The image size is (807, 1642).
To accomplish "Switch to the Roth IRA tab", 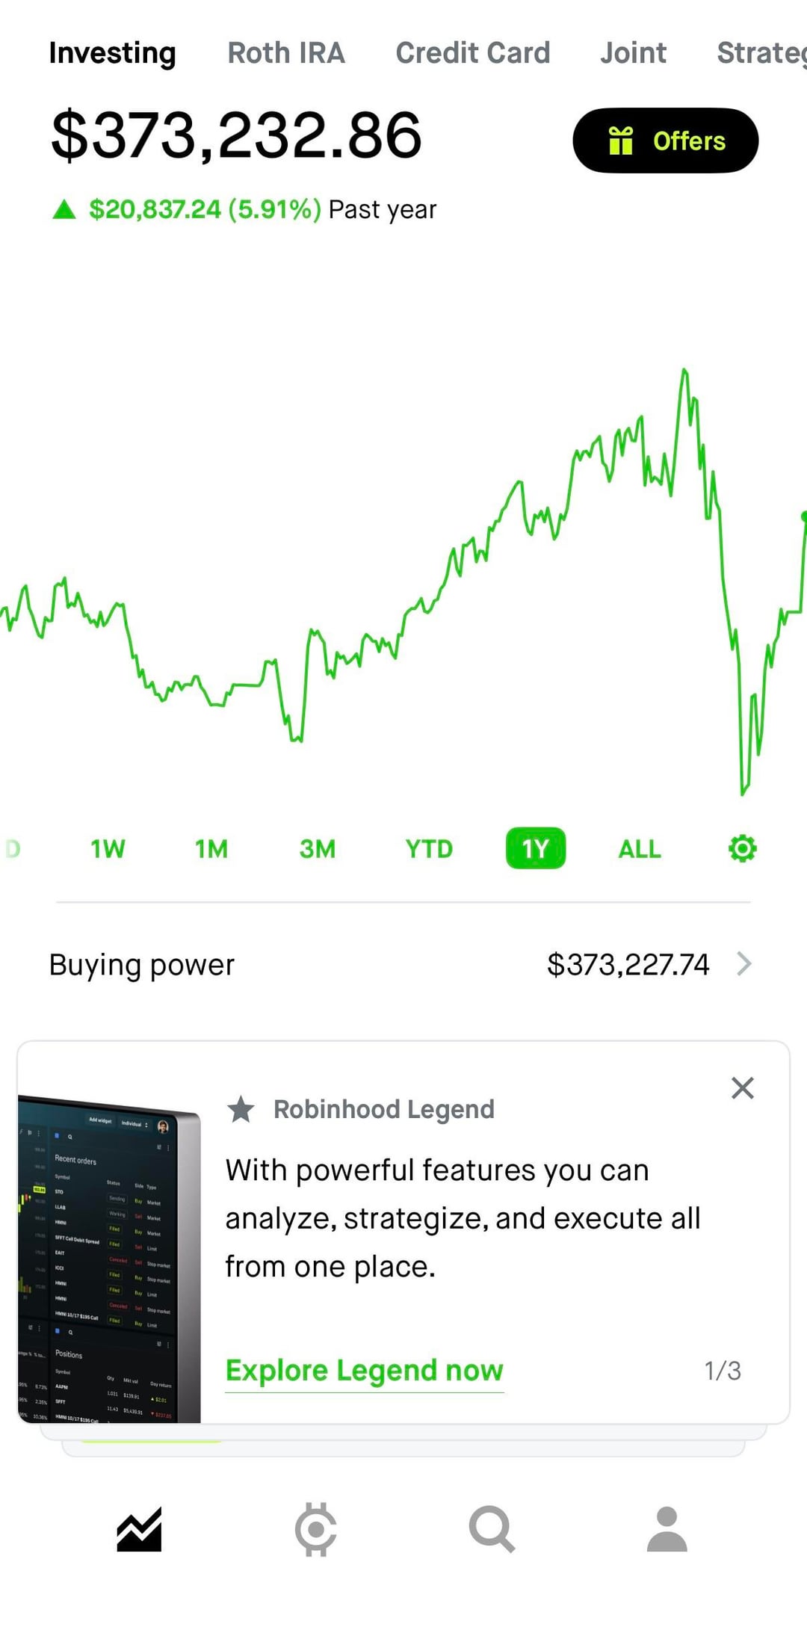I will point(286,53).
